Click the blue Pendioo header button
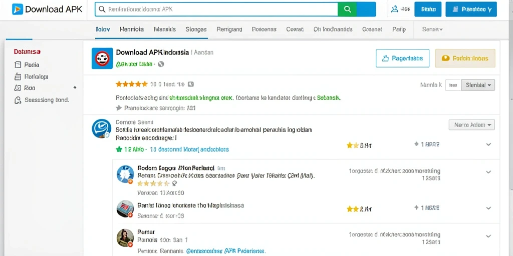The height and width of the screenshot is (256, 513). (471, 9)
